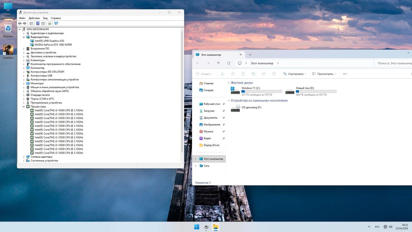The height and width of the screenshot is (232, 412).
Task: Expand Сеть in Explorer sidebar
Action: click(x=195, y=166)
